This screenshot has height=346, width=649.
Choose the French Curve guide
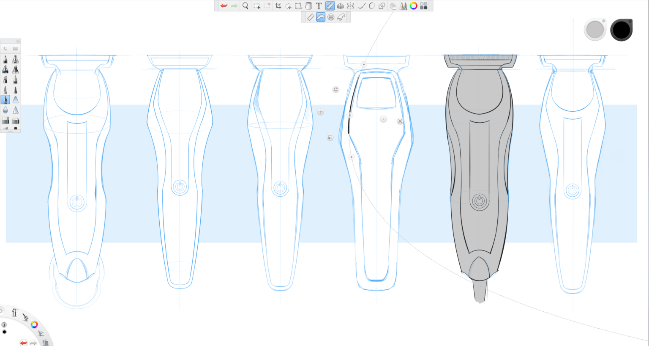point(341,17)
